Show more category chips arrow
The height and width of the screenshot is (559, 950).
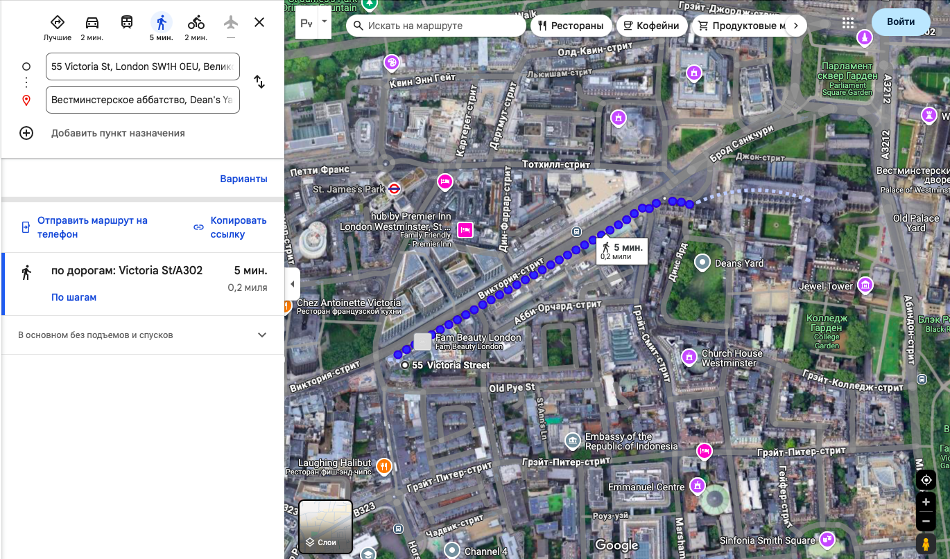795,26
